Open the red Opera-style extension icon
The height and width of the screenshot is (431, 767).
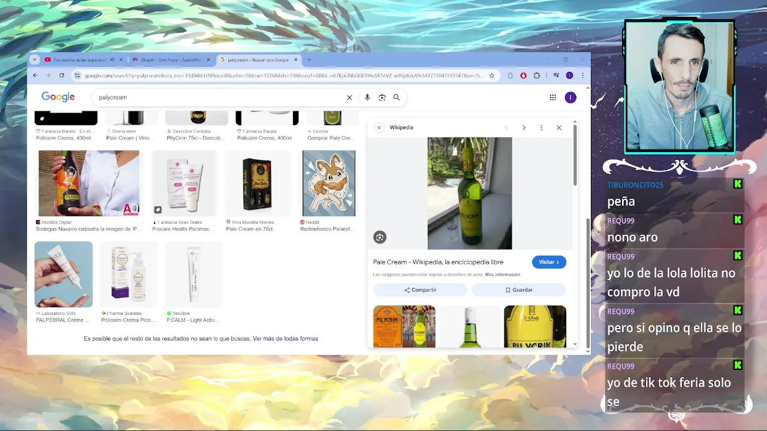[x=523, y=75]
